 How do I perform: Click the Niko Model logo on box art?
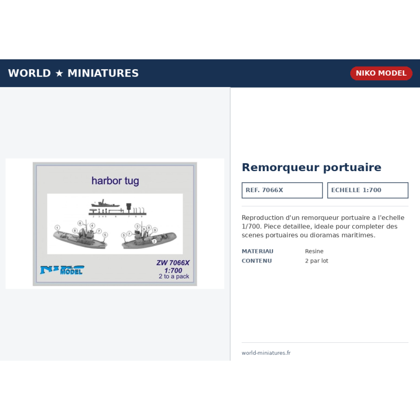(62, 270)
